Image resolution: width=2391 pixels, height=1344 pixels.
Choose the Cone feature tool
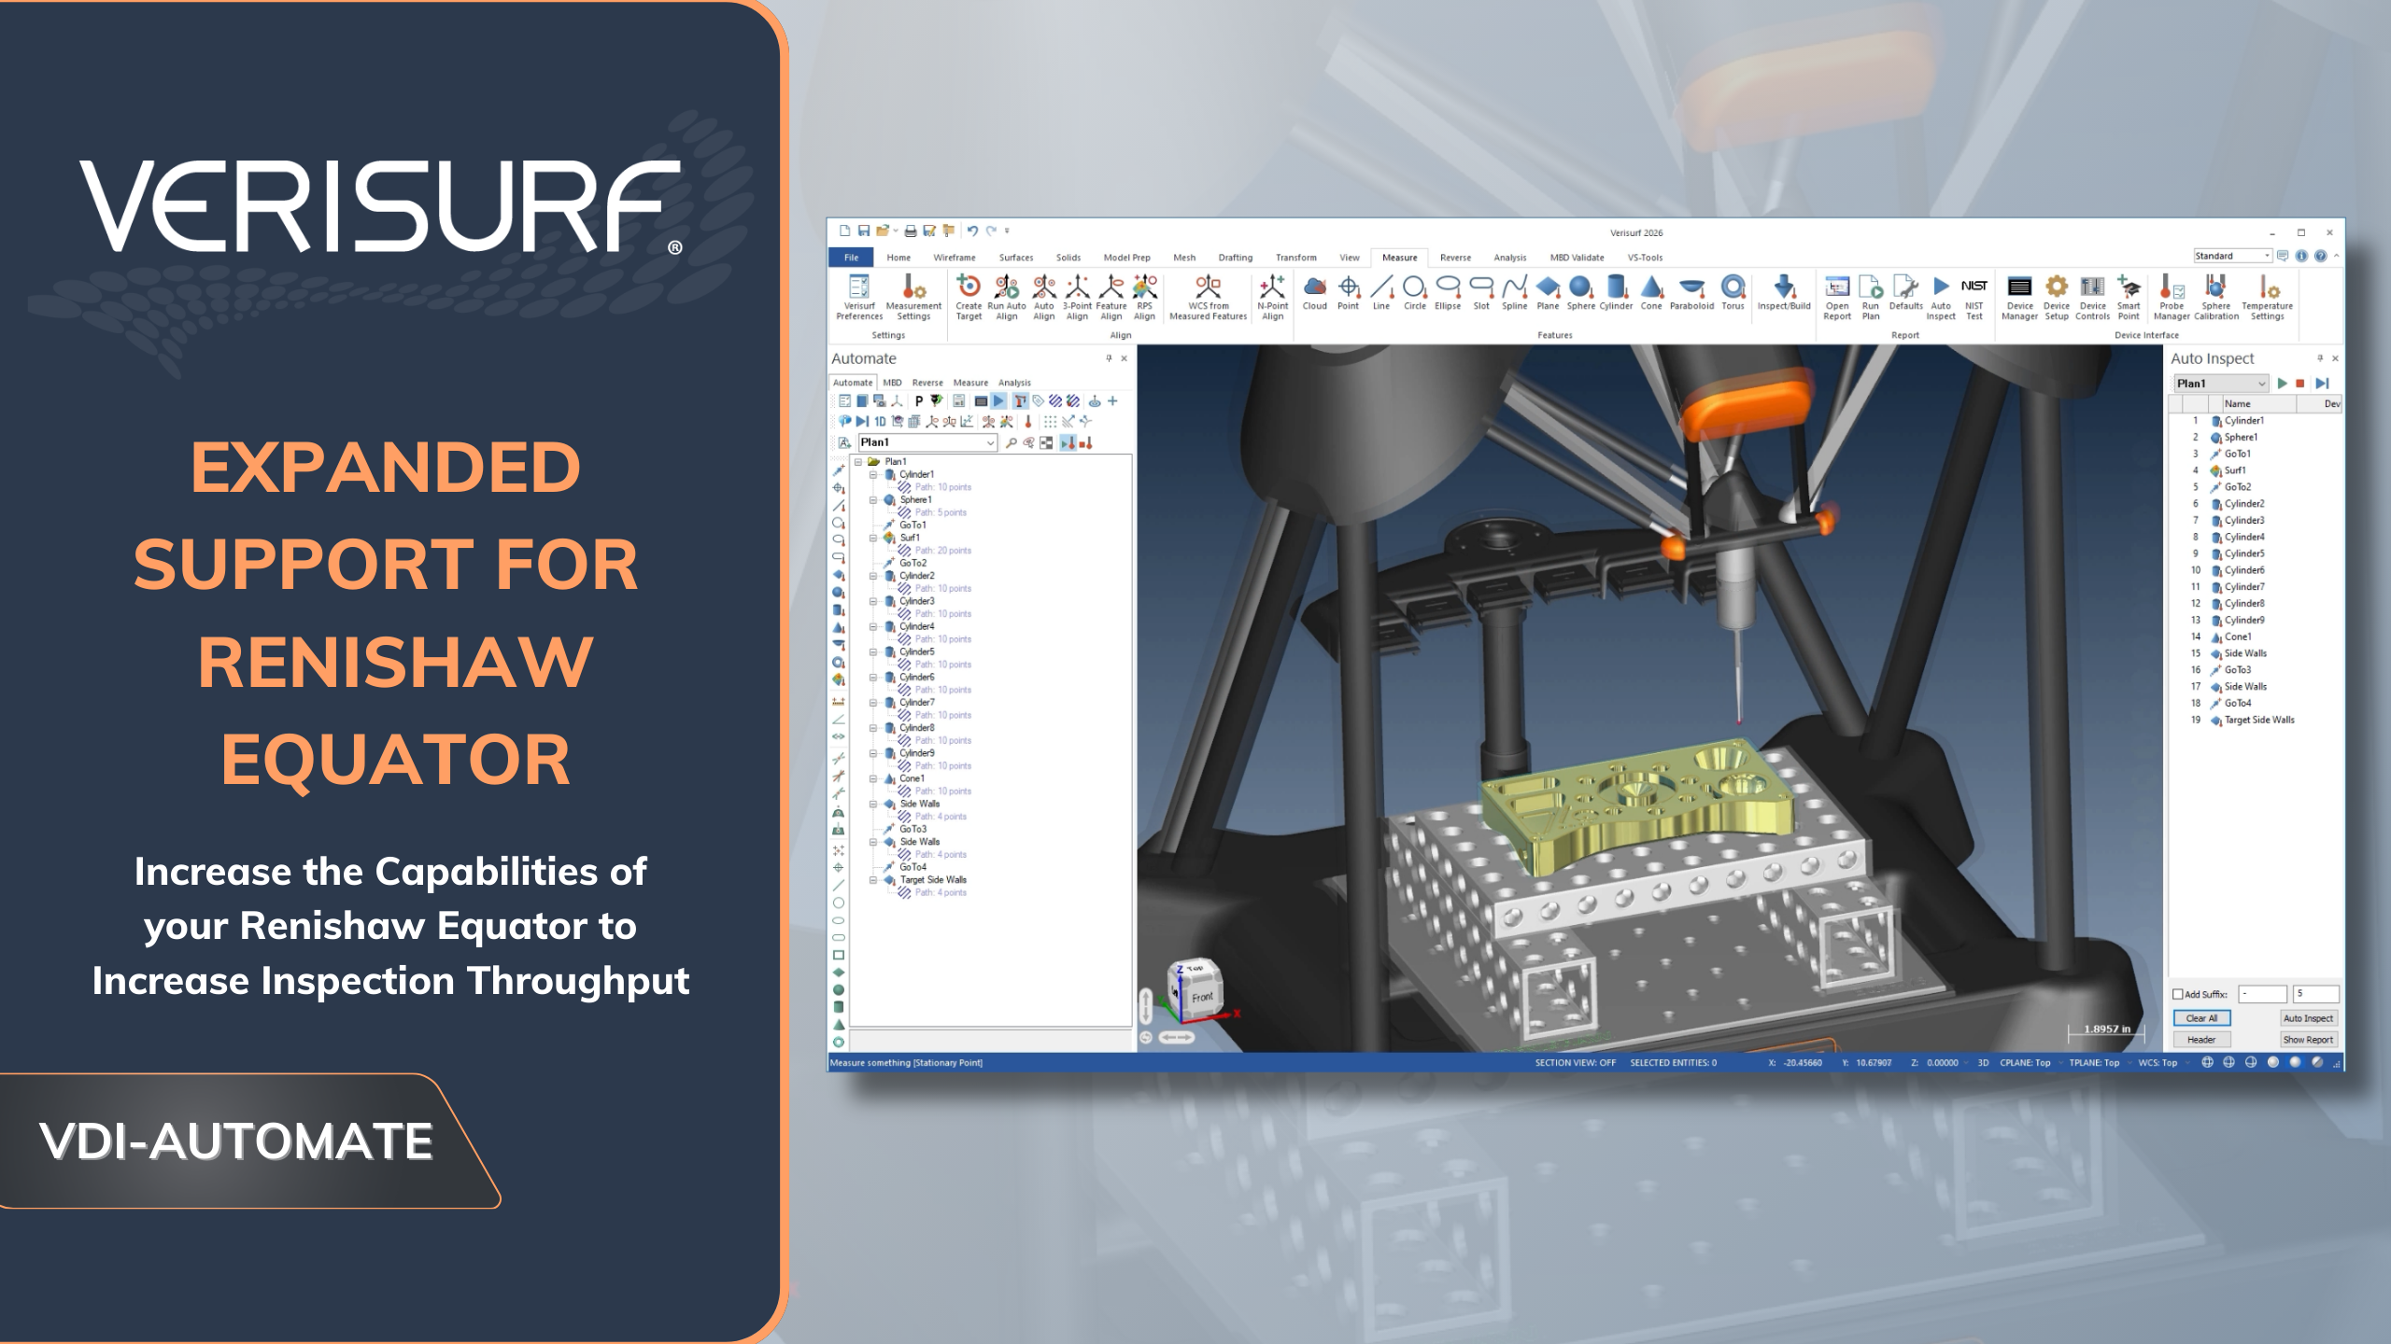[x=1651, y=292]
